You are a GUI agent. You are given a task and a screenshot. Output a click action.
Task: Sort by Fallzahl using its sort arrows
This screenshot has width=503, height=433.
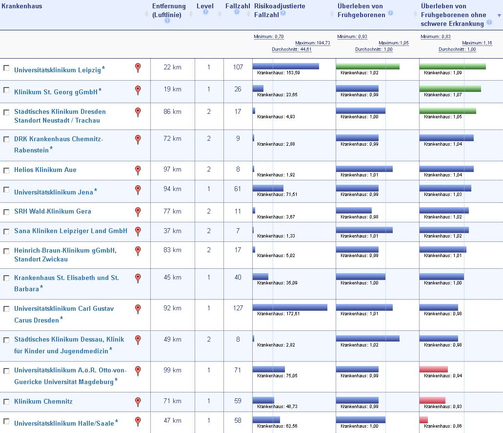[x=248, y=14]
